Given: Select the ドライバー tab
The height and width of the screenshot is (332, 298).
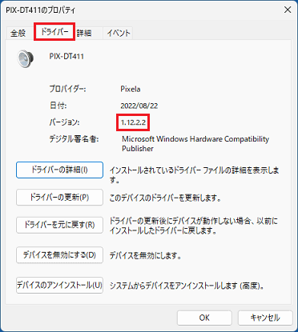Looking at the screenshot, I should (54, 32).
